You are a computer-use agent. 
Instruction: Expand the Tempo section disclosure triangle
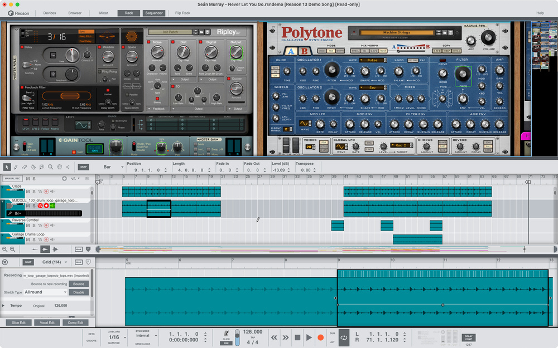(x=4, y=305)
